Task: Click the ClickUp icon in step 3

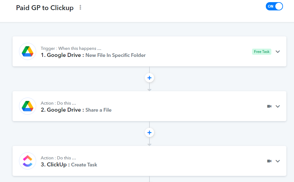Action: coord(28,161)
